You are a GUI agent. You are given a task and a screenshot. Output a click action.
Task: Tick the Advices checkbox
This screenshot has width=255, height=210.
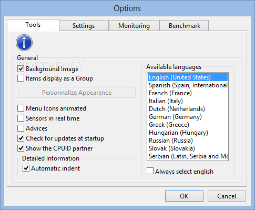click(x=21, y=128)
